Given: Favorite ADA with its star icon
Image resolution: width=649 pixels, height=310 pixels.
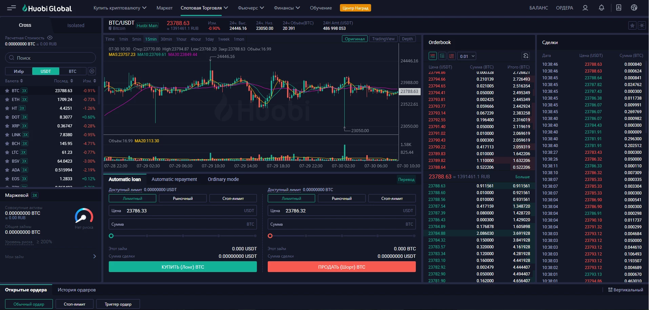Looking at the screenshot, I should 7,170.
